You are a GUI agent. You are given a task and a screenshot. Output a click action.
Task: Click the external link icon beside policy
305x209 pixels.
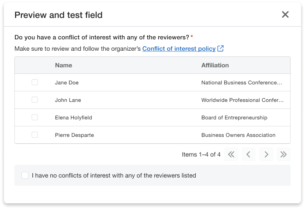click(221, 49)
